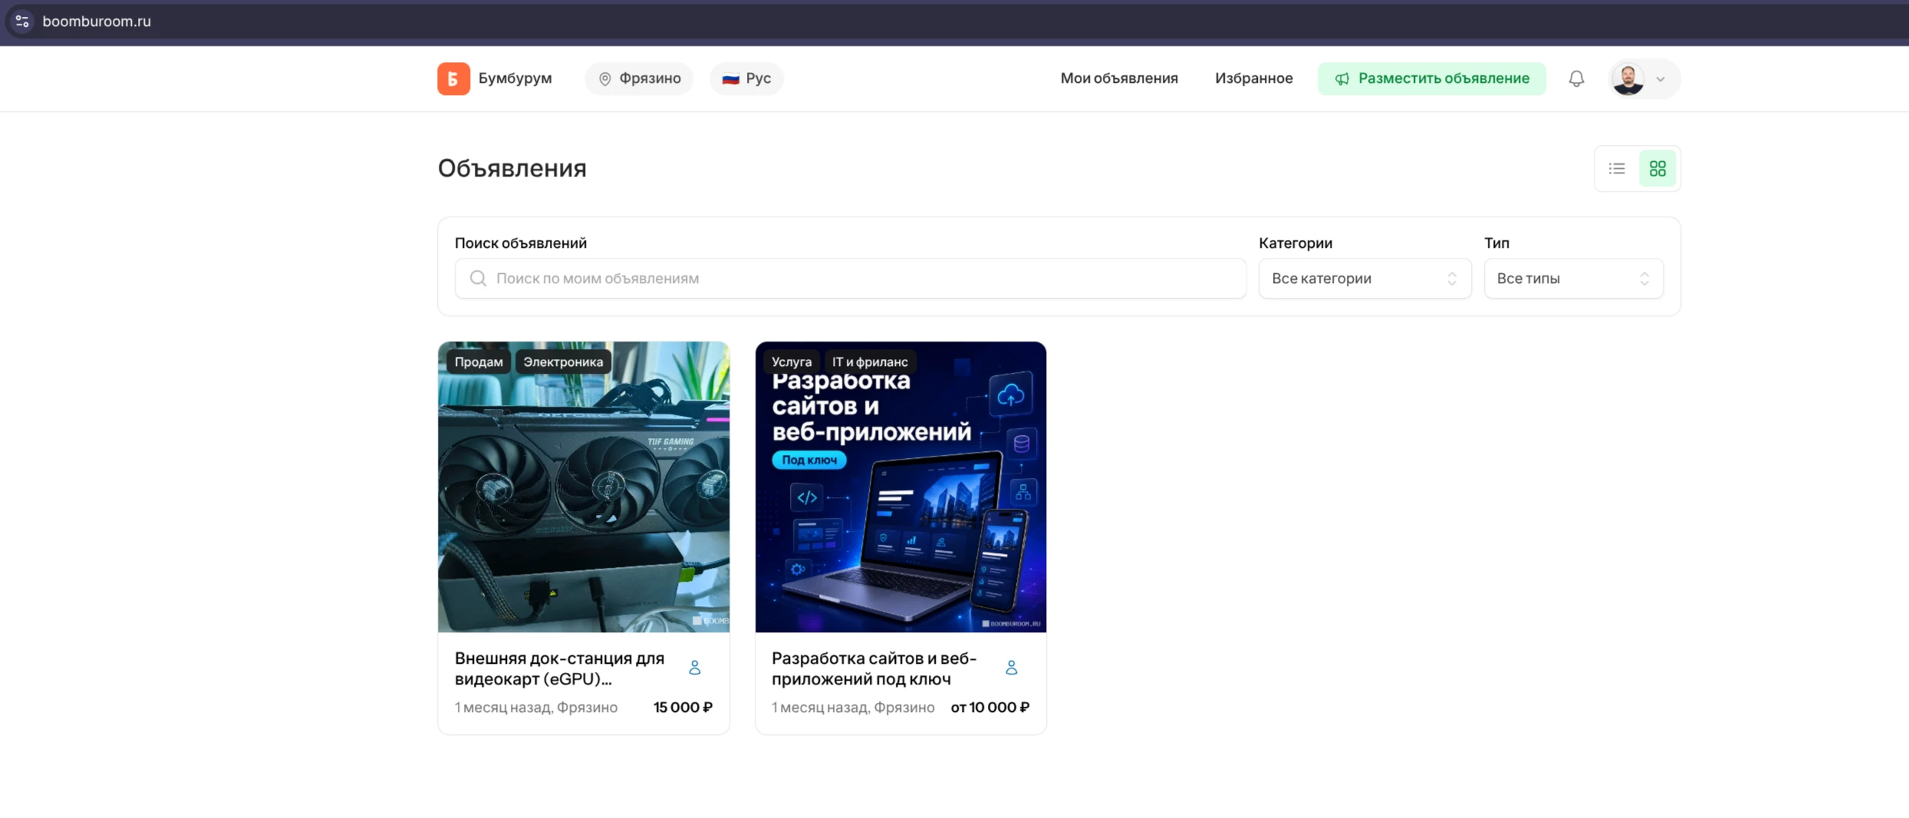Open the web development service image
Image resolution: width=1909 pixels, height=818 pixels.
(900, 487)
